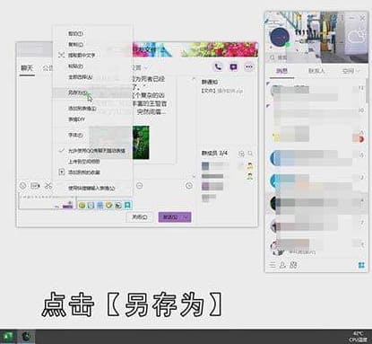Choose 剪切(T) in the context menu

tap(92, 33)
